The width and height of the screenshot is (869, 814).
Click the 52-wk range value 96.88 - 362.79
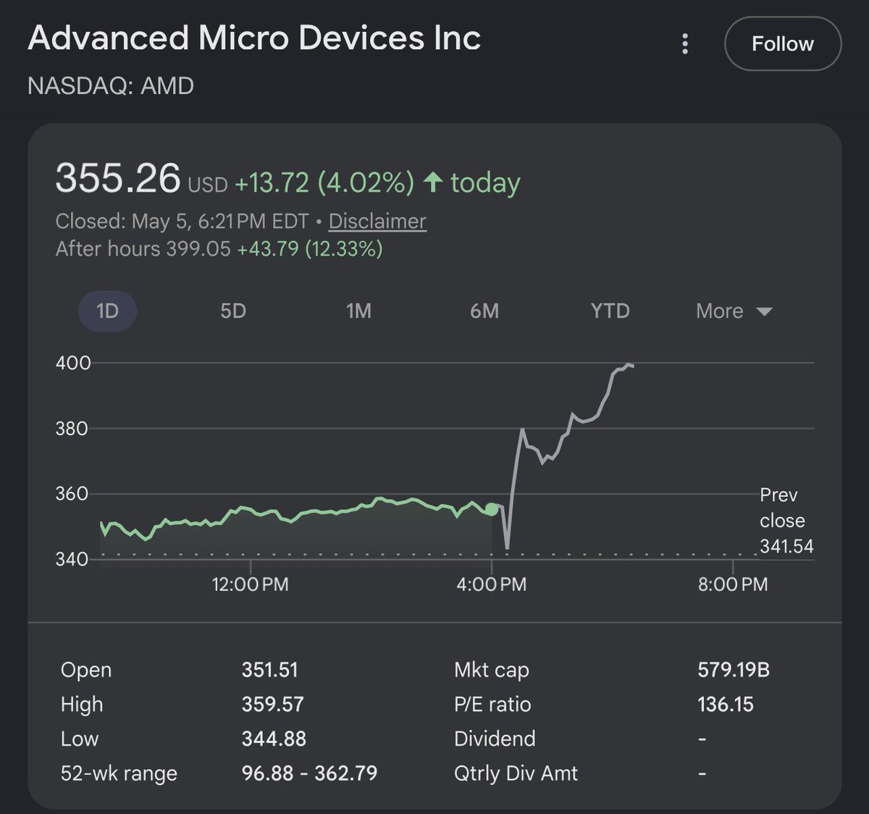pos(310,773)
